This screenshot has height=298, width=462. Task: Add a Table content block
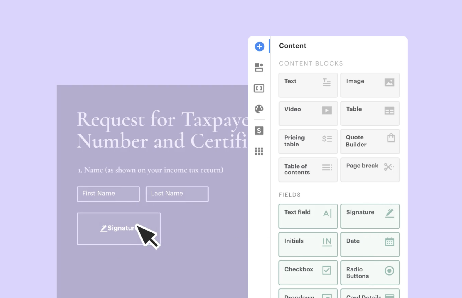point(370,113)
